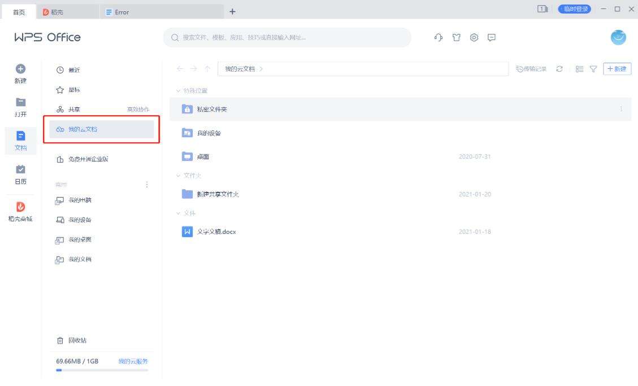Collapse the 特殊位置 section
Viewport: 638px width, 386px height.
(179, 90)
